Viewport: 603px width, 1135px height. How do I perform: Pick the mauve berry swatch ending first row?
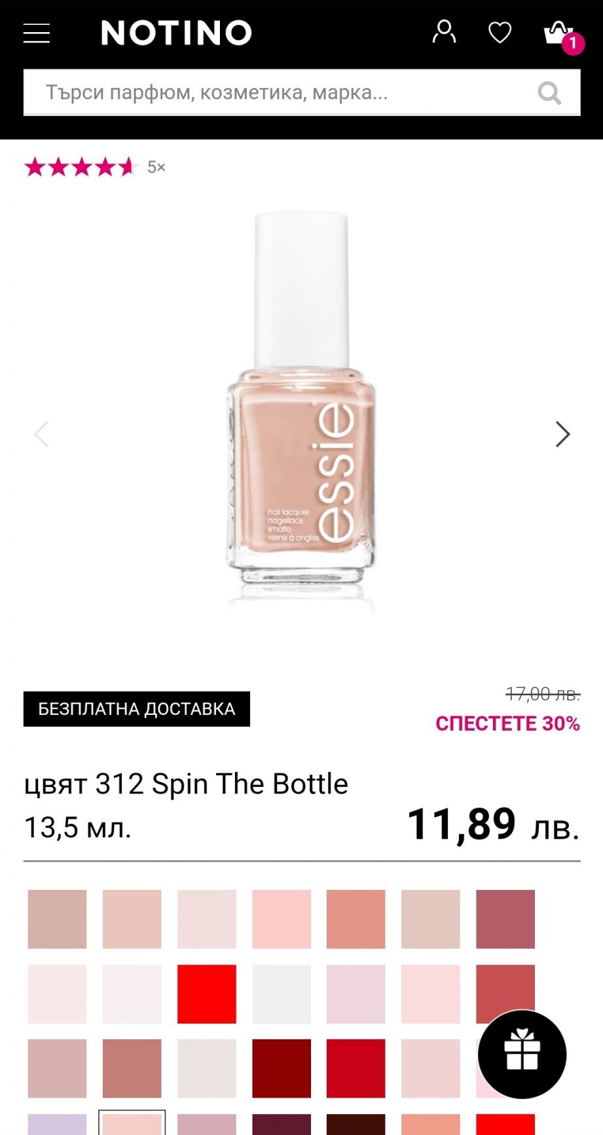[x=505, y=919]
